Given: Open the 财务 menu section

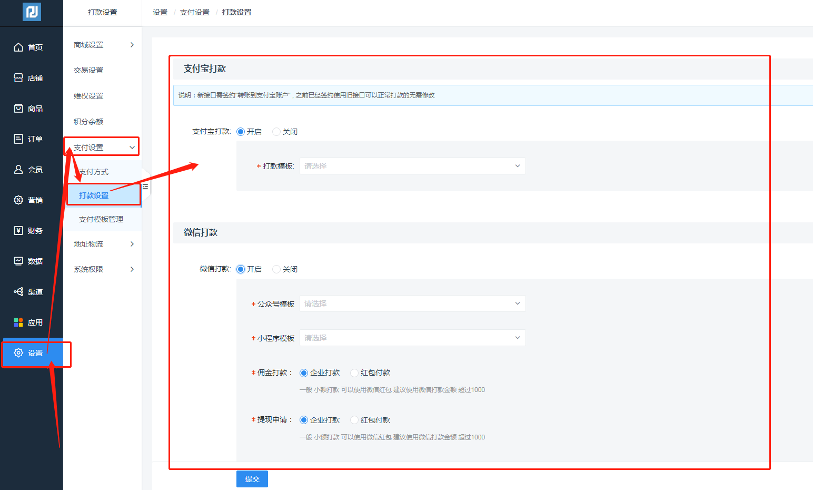Looking at the screenshot, I should (x=32, y=230).
